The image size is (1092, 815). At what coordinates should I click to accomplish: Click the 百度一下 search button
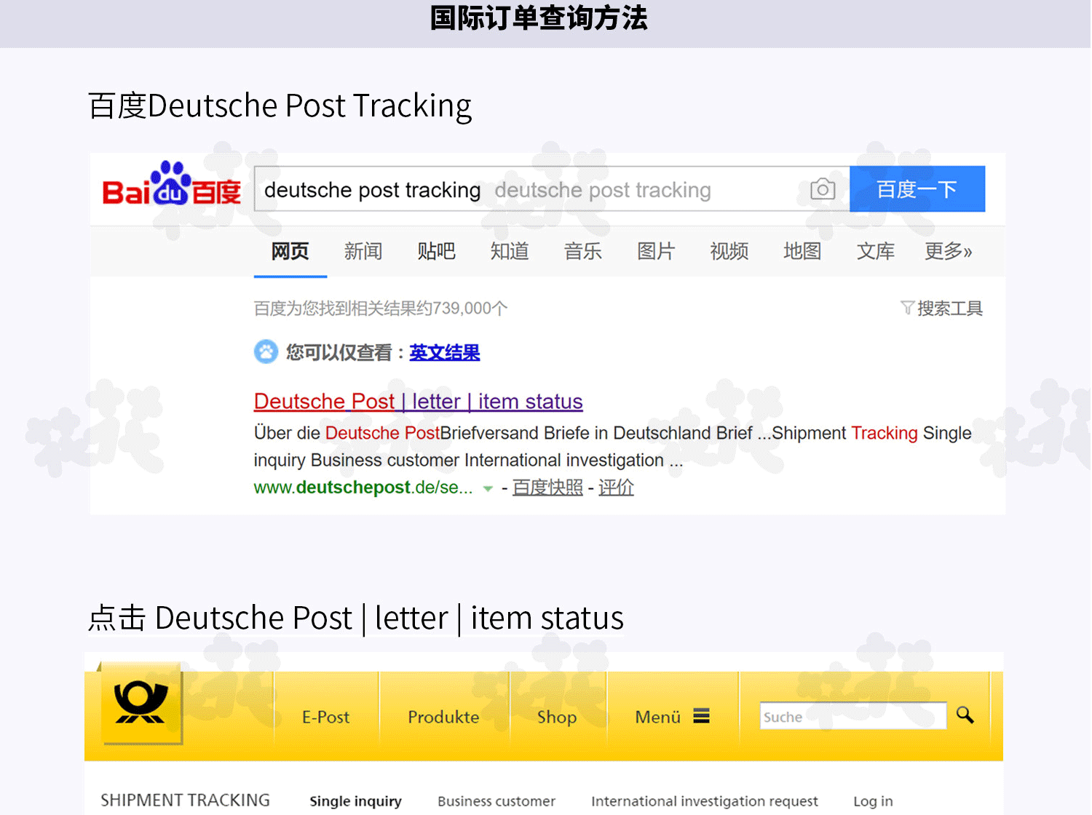click(917, 189)
